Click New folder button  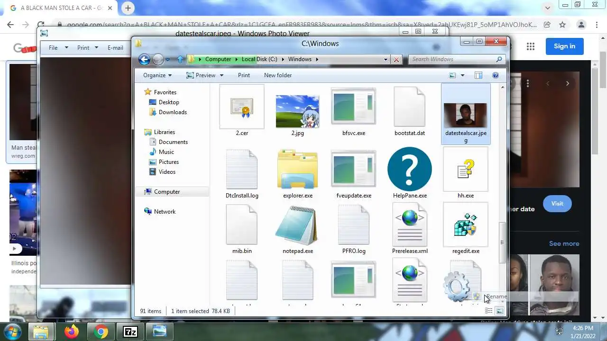pos(278,75)
